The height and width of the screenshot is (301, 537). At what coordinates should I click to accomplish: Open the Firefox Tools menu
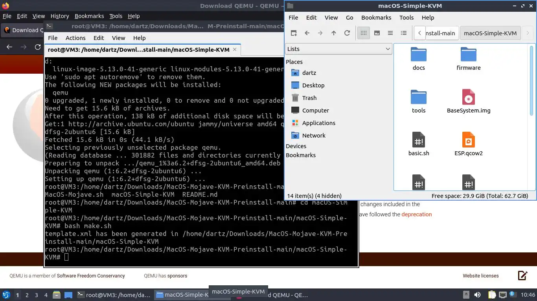point(116,16)
